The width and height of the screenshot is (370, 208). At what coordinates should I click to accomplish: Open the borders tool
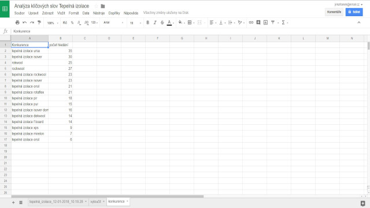click(190, 23)
